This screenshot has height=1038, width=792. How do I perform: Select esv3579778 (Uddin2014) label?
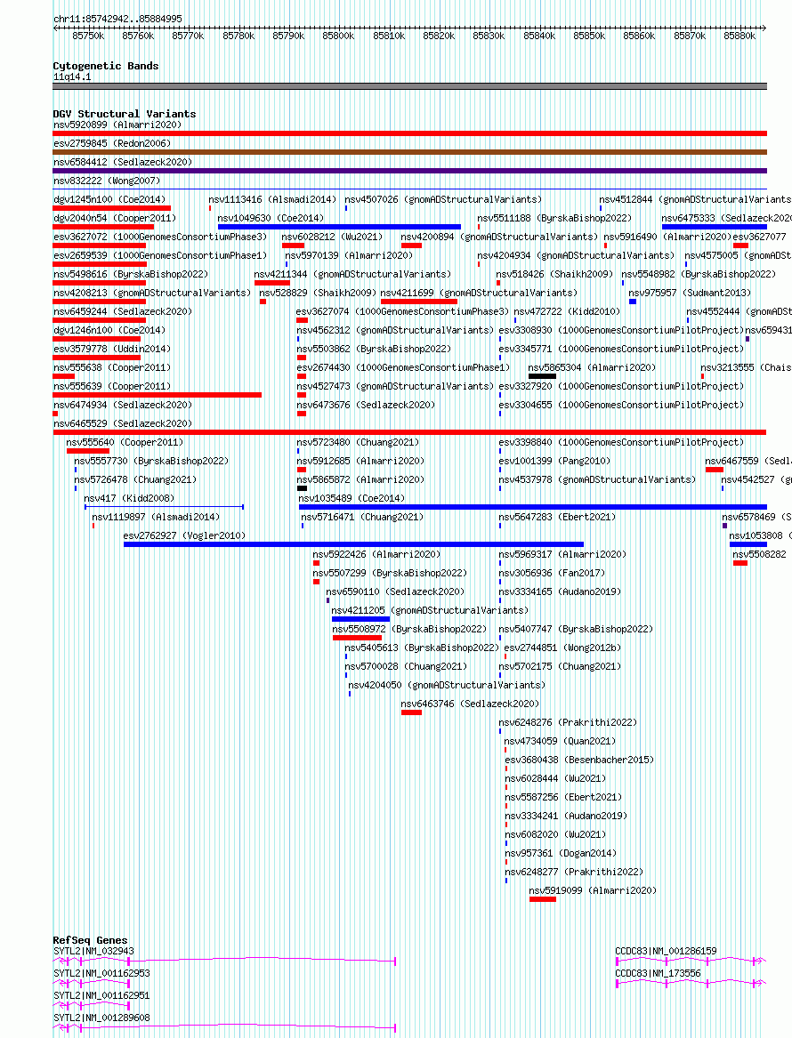(112, 348)
